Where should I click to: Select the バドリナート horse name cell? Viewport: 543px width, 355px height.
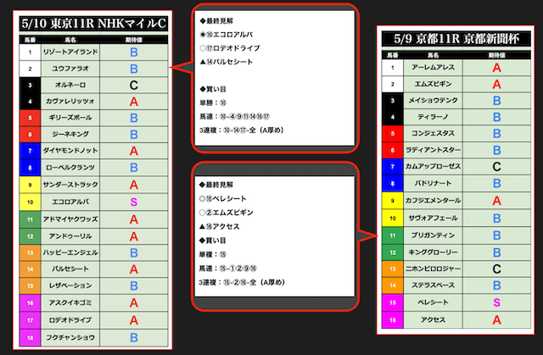pyautogui.click(x=433, y=183)
